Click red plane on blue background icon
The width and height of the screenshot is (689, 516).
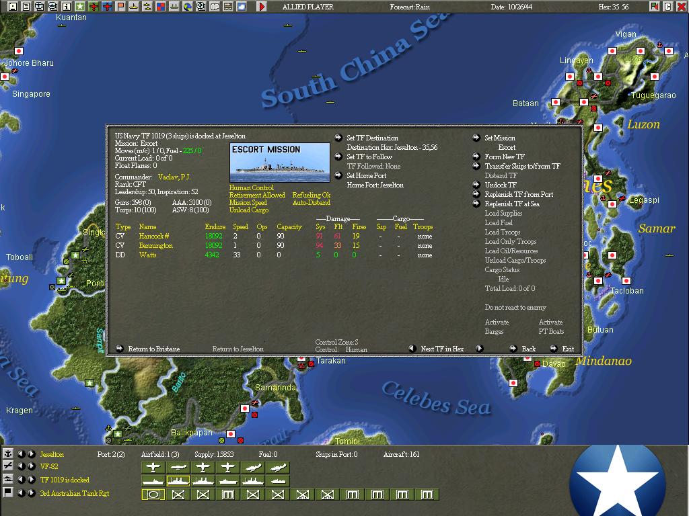tap(107, 7)
